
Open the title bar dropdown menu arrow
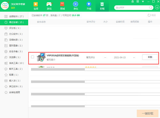click(143, 2)
